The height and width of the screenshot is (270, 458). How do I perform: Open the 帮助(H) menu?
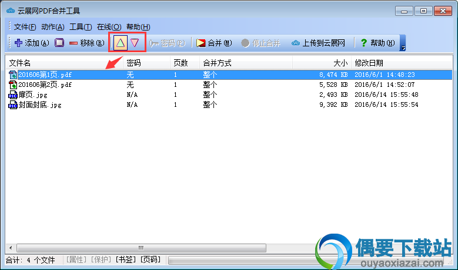[138, 27]
